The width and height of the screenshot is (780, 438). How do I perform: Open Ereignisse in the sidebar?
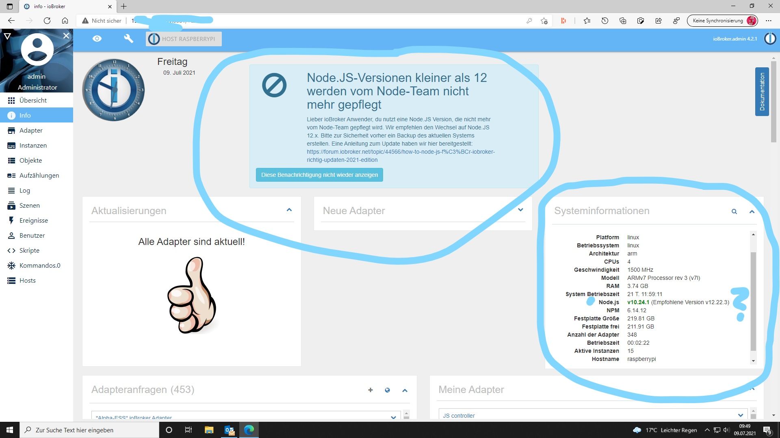coord(33,220)
